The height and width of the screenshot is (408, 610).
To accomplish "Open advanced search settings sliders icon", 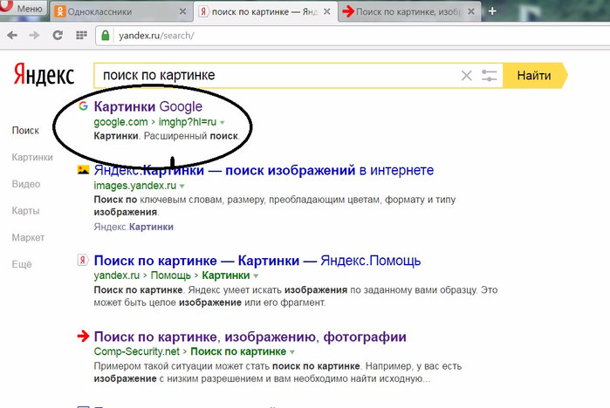I will click(489, 75).
